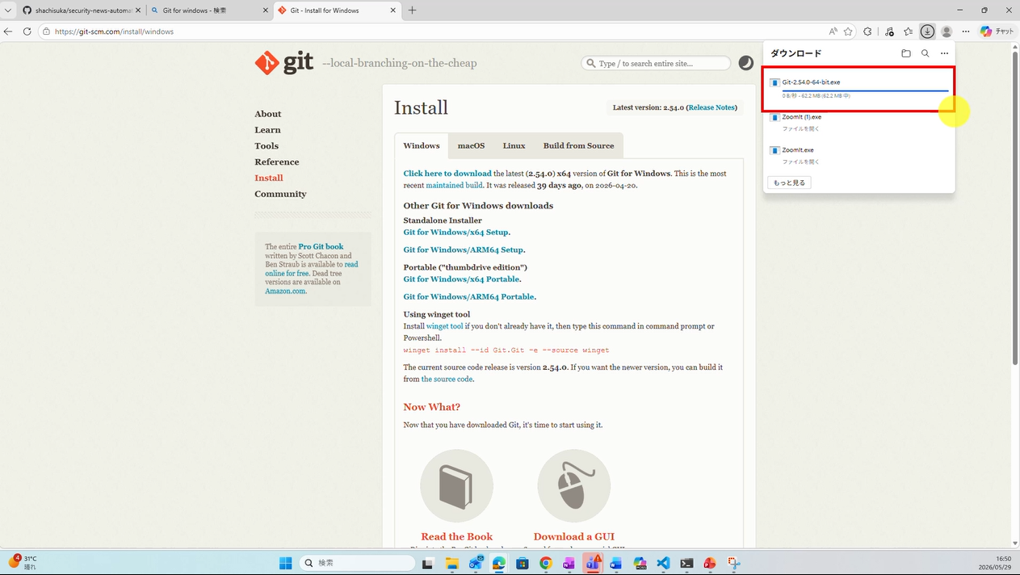The image size is (1020, 575).
Task: Open Tools in the site sidebar
Action: pyautogui.click(x=267, y=146)
